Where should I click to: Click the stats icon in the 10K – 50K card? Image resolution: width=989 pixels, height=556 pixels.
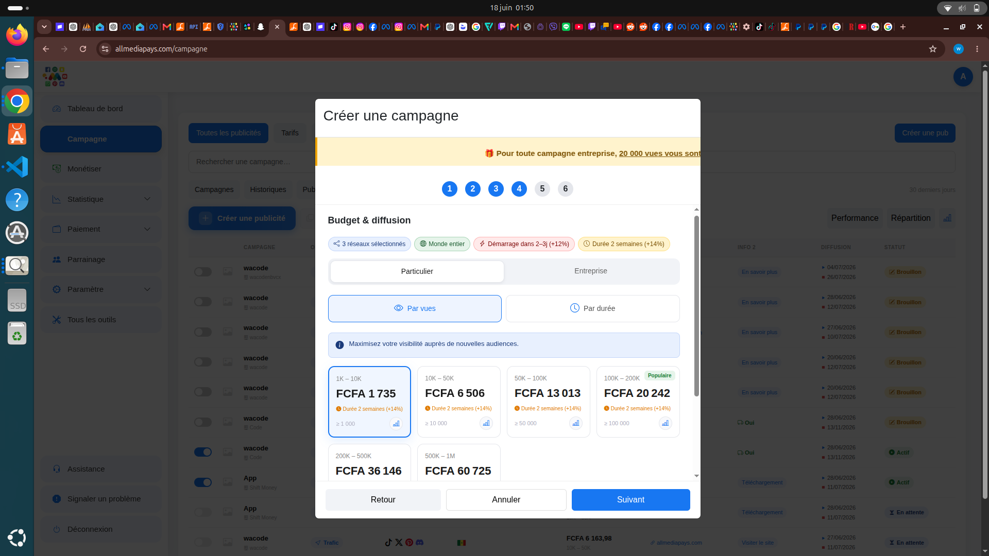[x=486, y=423]
